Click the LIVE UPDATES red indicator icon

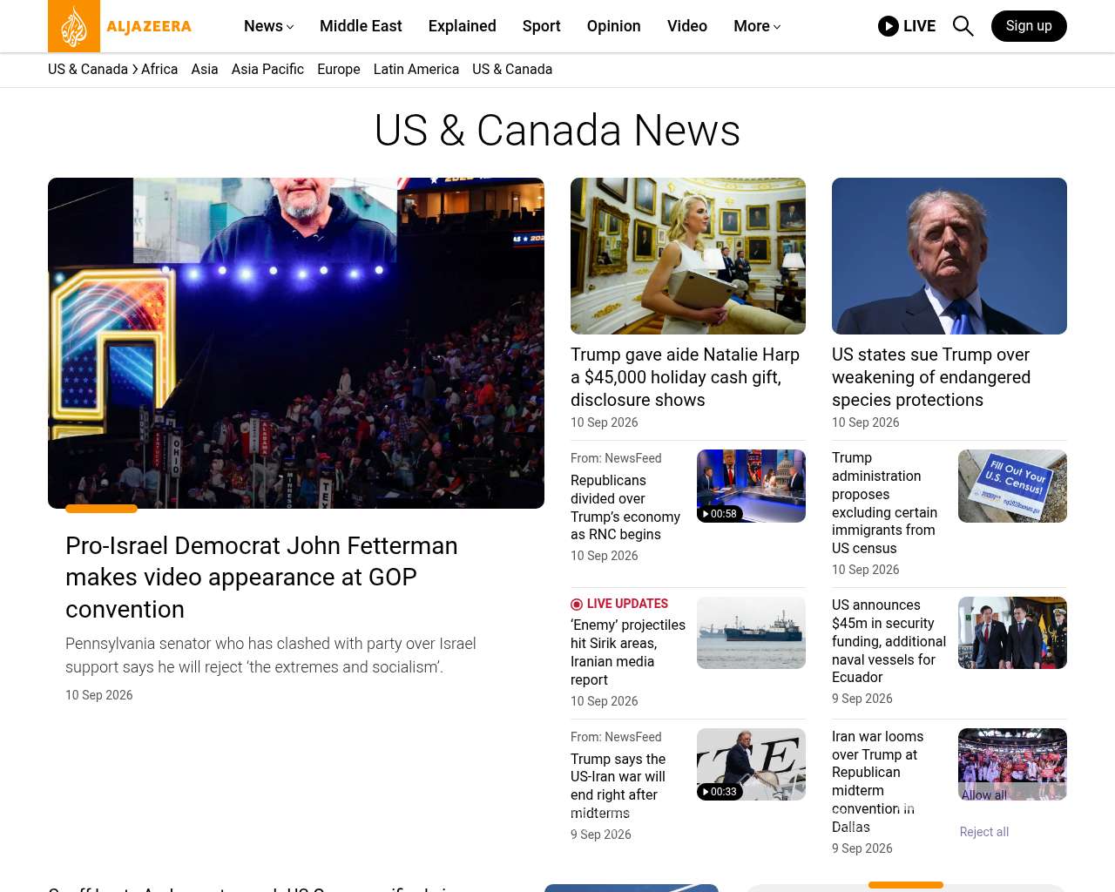coord(577,605)
